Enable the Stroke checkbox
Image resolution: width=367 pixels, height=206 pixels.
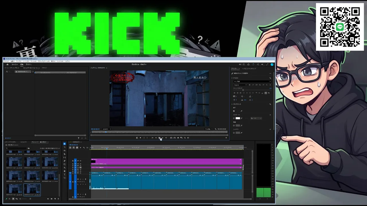pyautogui.click(x=234, y=118)
